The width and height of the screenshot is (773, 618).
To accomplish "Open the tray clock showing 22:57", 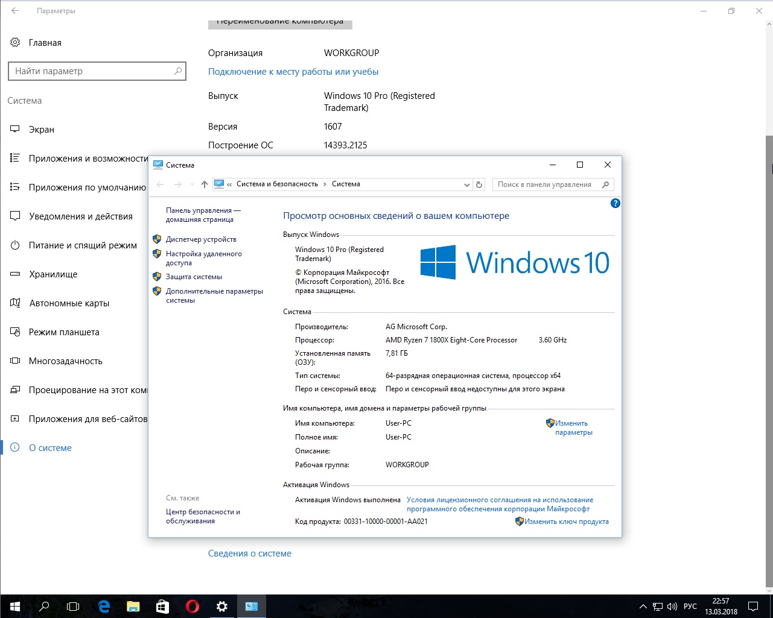I will pyautogui.click(x=721, y=606).
